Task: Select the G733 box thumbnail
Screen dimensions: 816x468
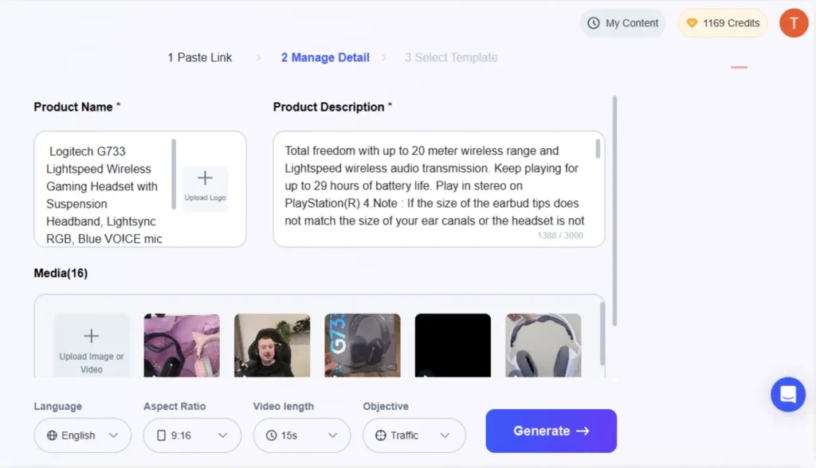Action: click(x=363, y=345)
